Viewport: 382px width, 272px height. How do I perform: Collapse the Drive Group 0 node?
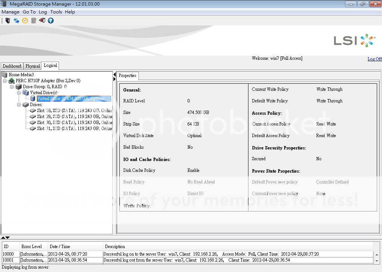point(12,87)
